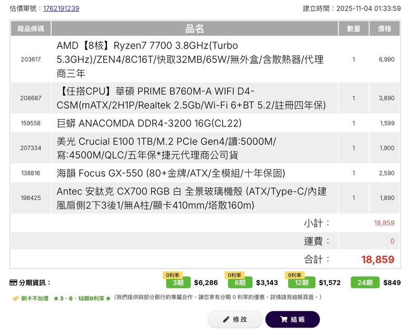Image resolution: width=411 pixels, height=336 pixels.
Task: Click the $1,572 installment amount
Action: pos(330,283)
